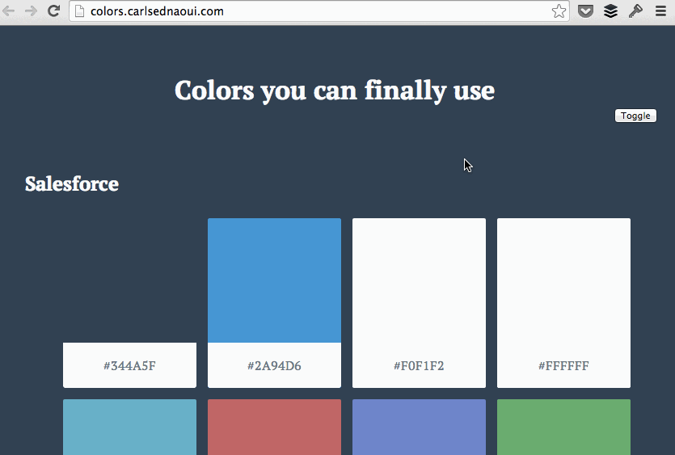675x455 pixels.
Task: Bookmark this page with the star icon
Action: (559, 11)
